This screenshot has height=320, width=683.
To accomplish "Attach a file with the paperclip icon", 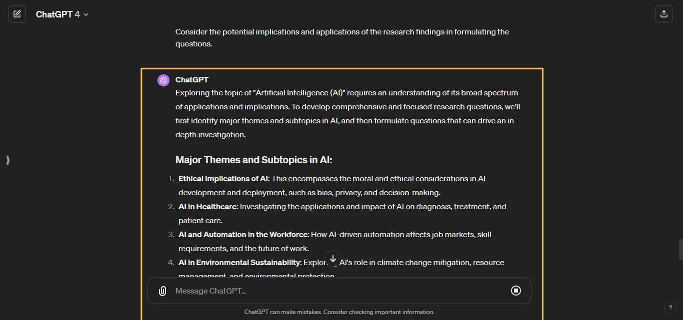I will (162, 291).
